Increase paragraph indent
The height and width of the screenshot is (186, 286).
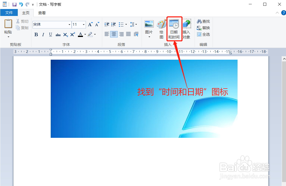click(113, 24)
